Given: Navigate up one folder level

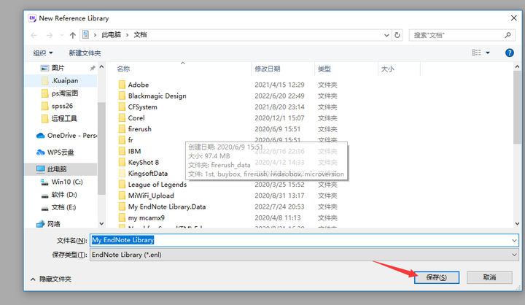Looking at the screenshot, I should click(73, 35).
